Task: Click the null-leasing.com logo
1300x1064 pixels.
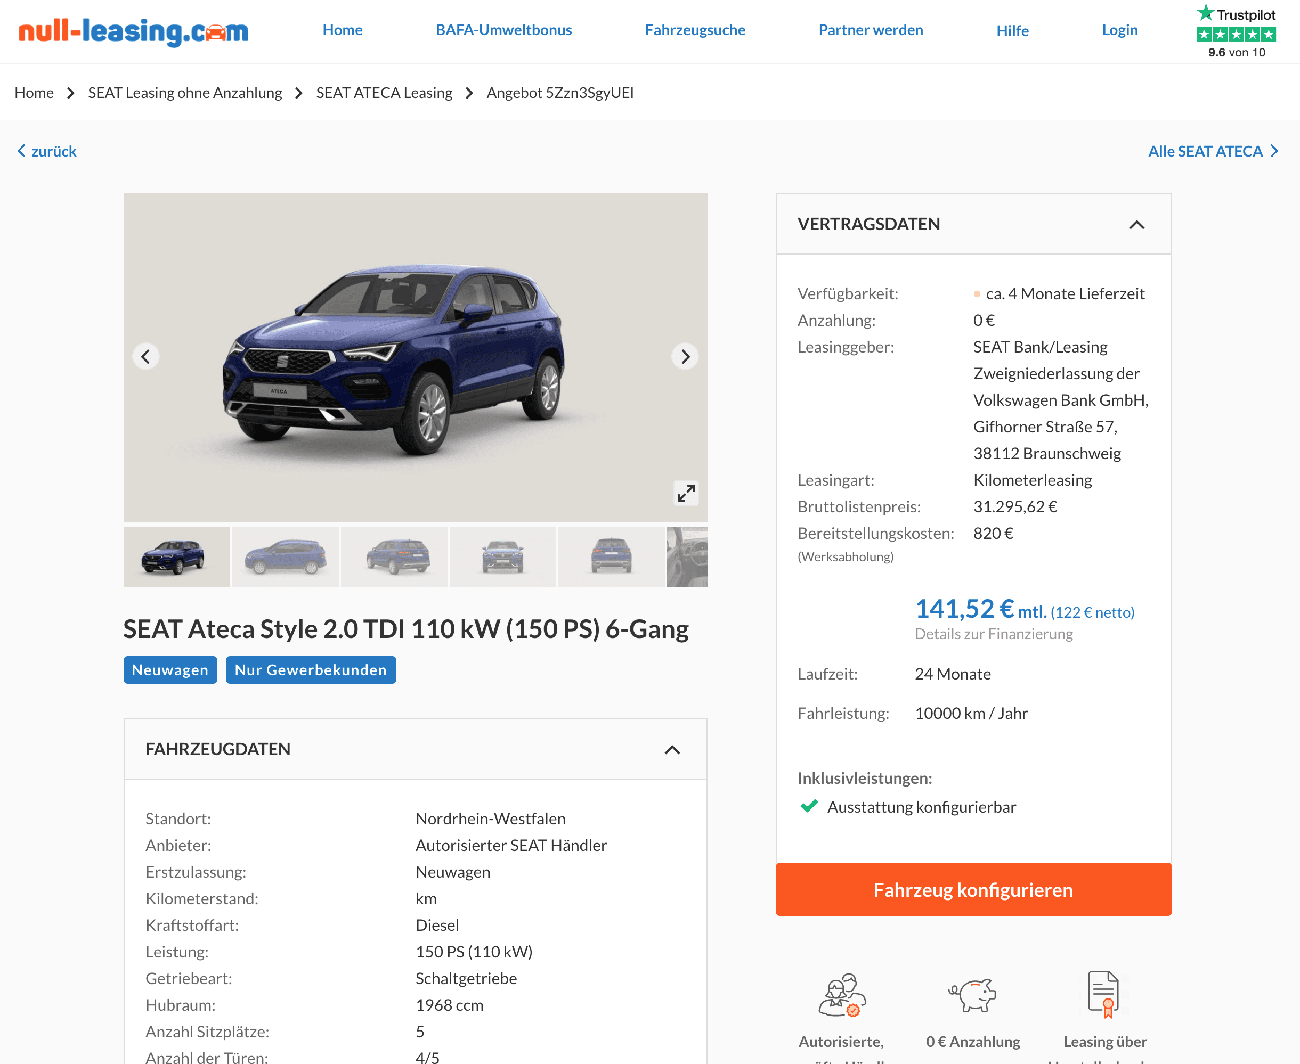Action: click(134, 31)
